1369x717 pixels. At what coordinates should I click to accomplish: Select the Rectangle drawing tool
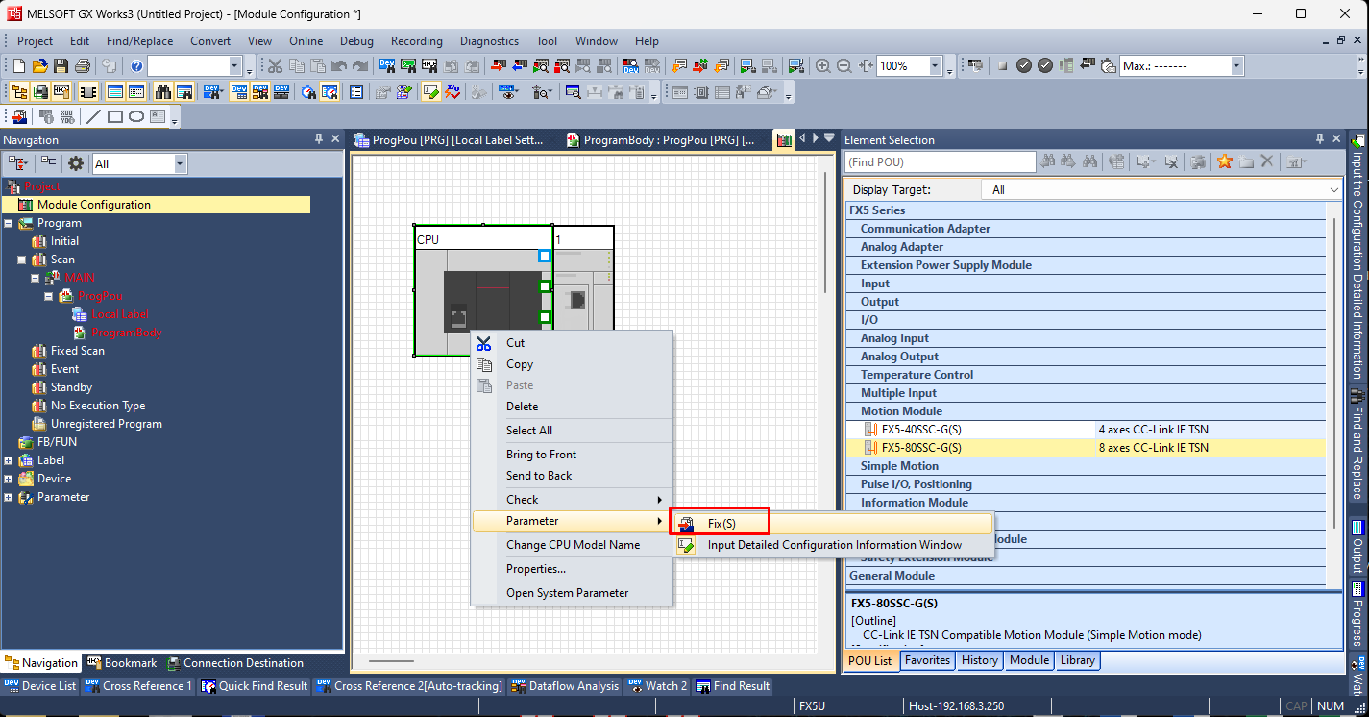[x=115, y=117]
